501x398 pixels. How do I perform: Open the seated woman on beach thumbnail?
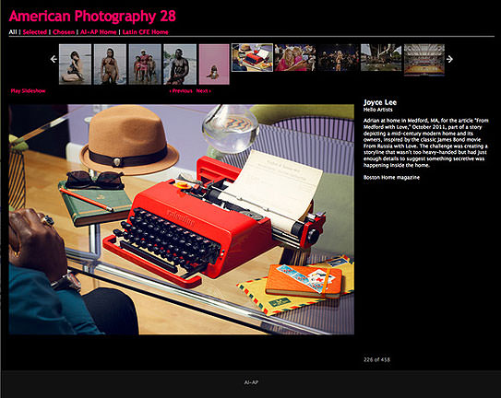[x=75, y=64]
